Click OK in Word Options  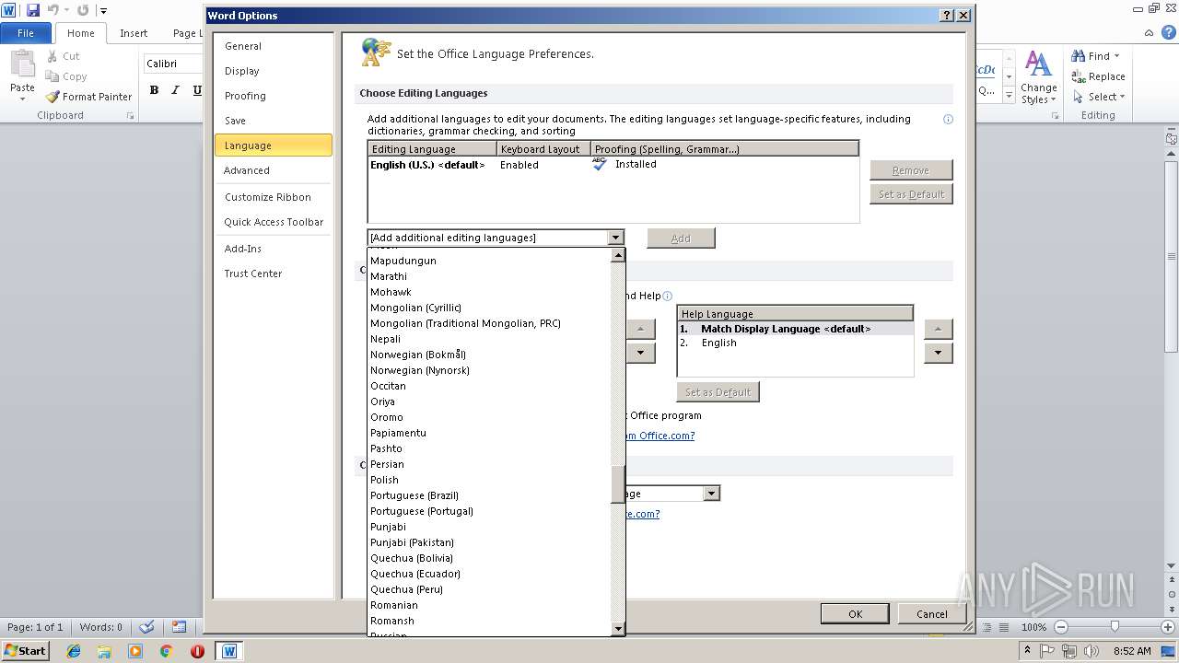tap(855, 614)
